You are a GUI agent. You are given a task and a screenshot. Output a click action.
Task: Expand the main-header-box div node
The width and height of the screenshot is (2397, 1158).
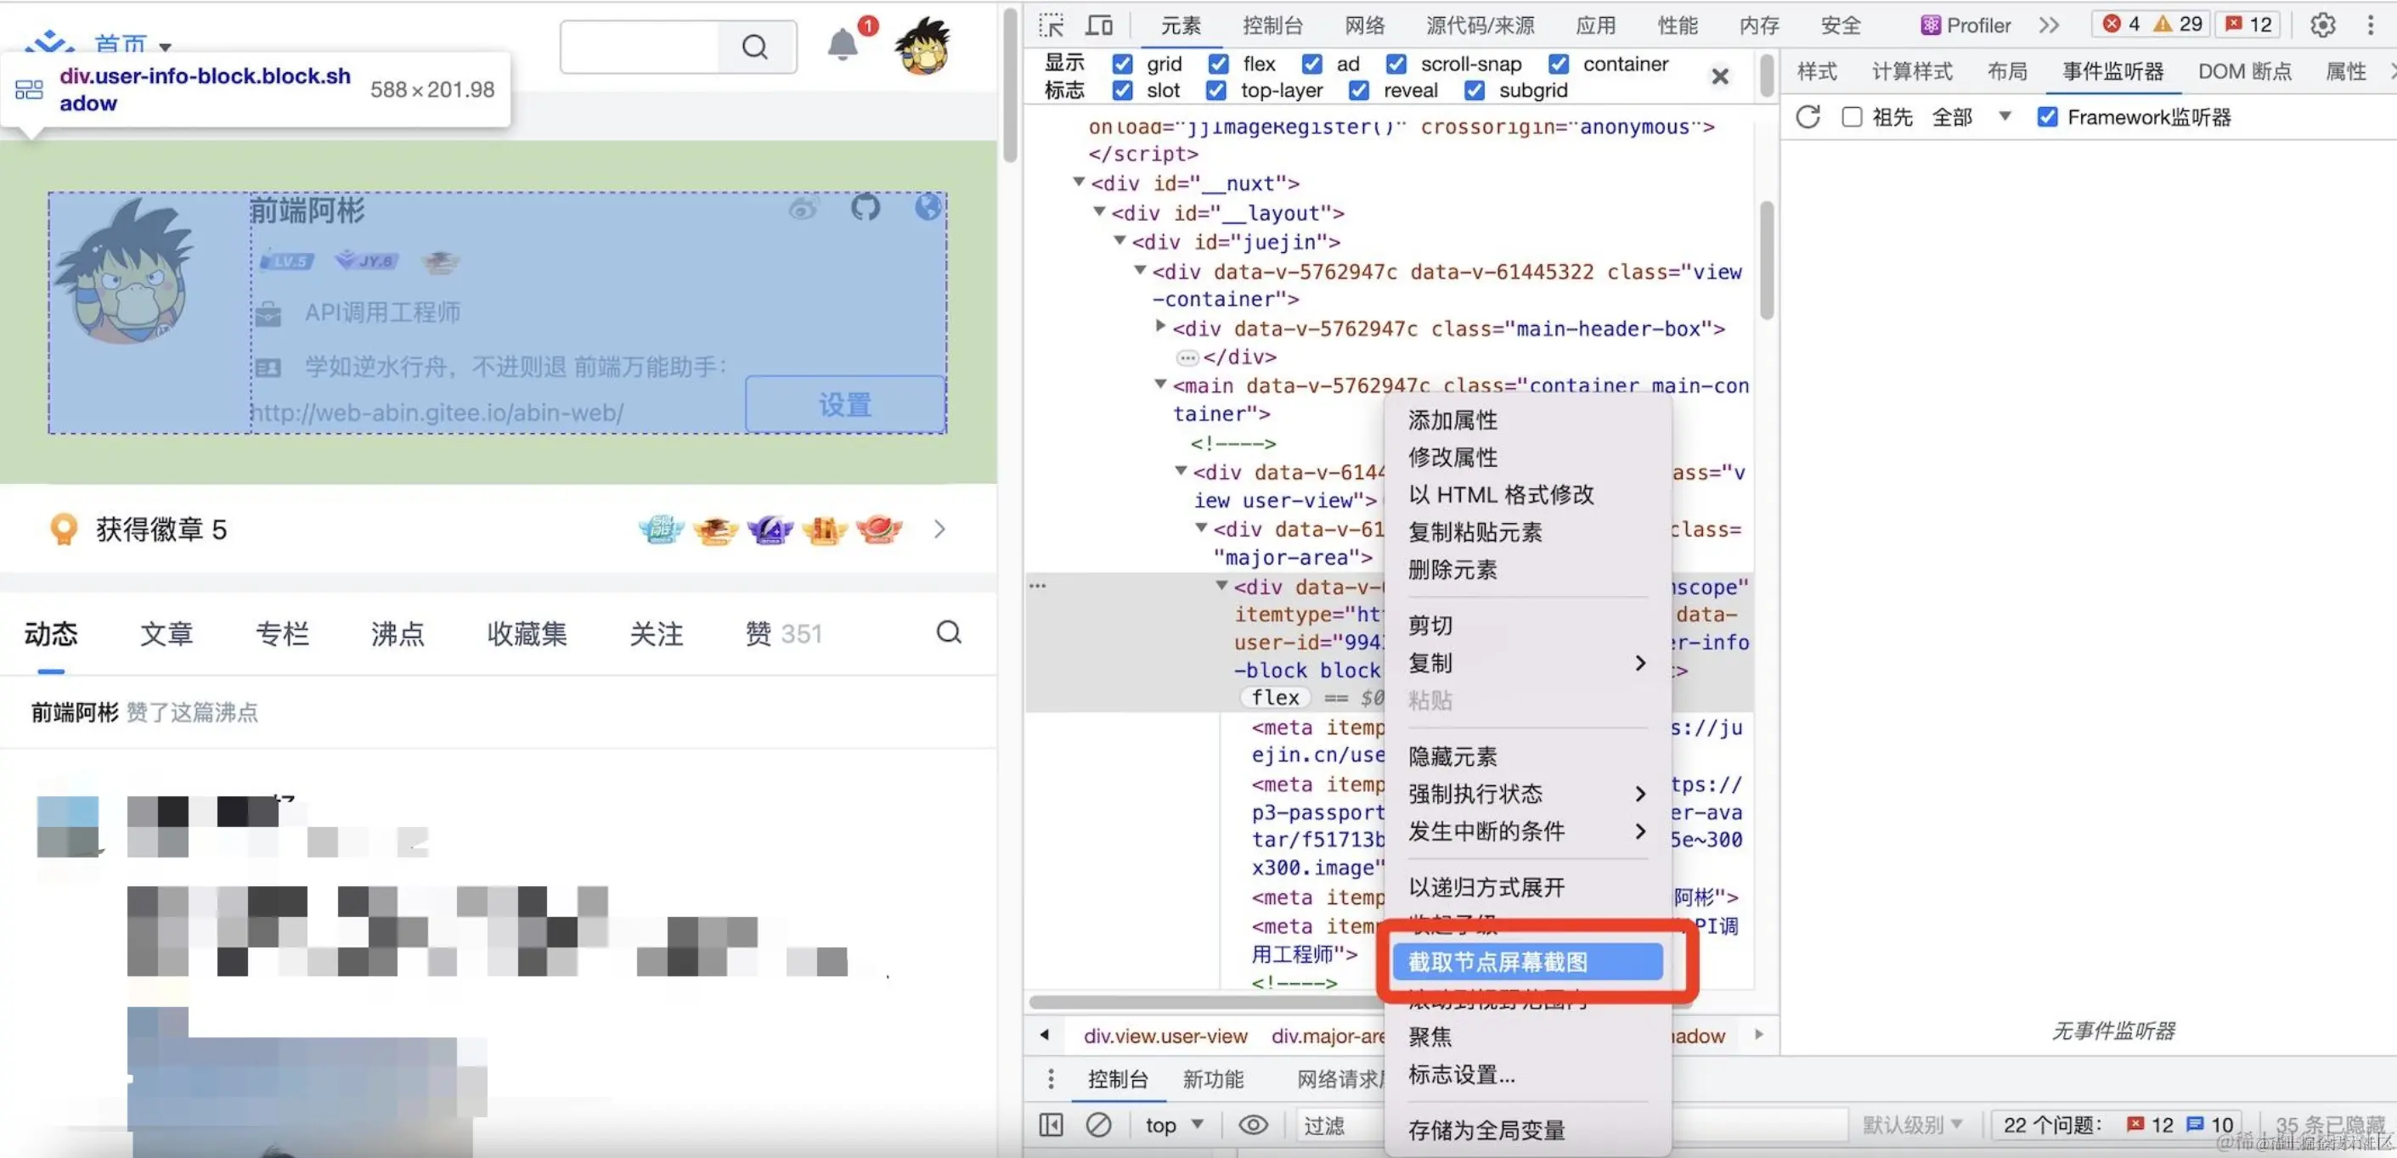(x=1160, y=327)
